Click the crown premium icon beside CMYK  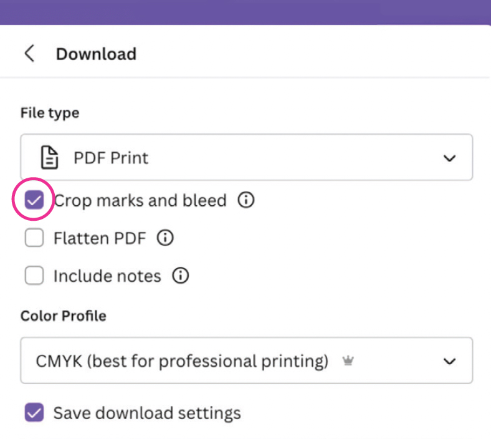[x=348, y=361]
